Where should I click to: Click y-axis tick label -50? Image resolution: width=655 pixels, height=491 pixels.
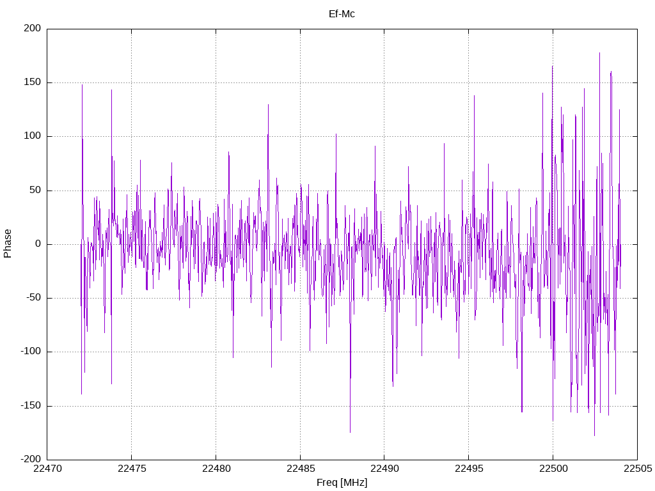point(34,298)
